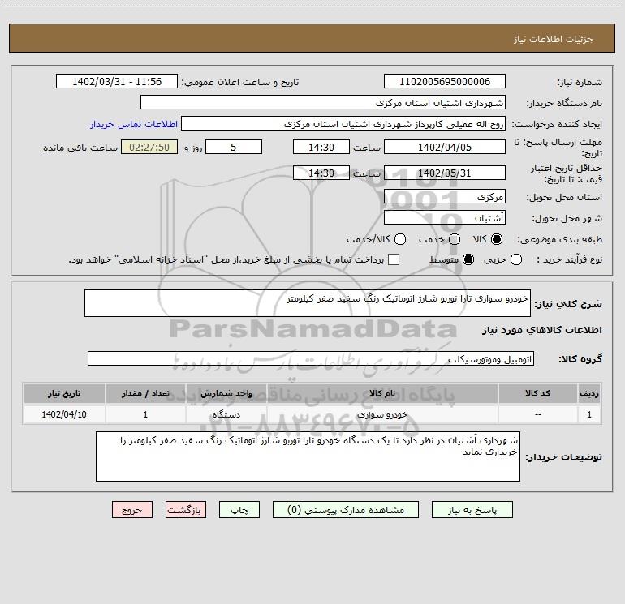Click the تعداد / مقدار column header
The height and width of the screenshot is (604, 625).
(145, 393)
